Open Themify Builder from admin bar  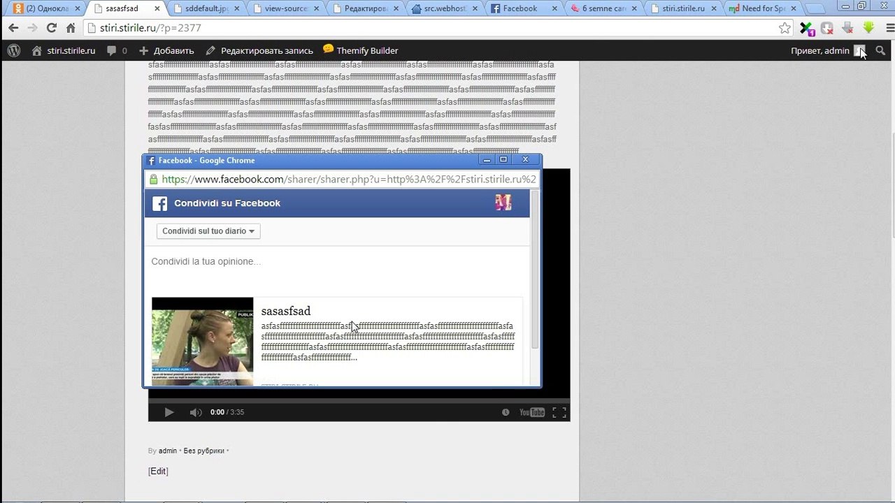tap(361, 50)
